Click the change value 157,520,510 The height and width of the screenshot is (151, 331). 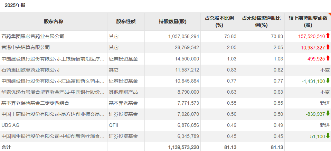pyautogui.click(x=312, y=36)
